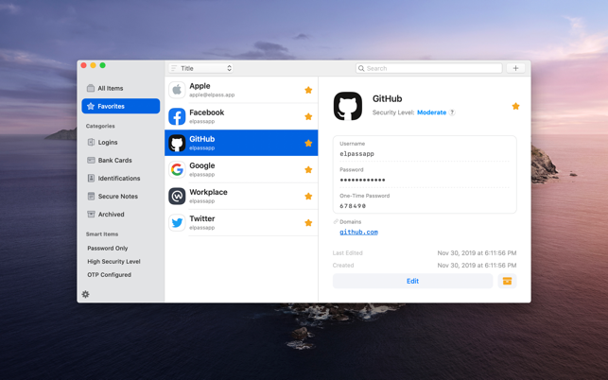
Task: Click the large GitHub logo in detail pane
Action: tap(348, 106)
